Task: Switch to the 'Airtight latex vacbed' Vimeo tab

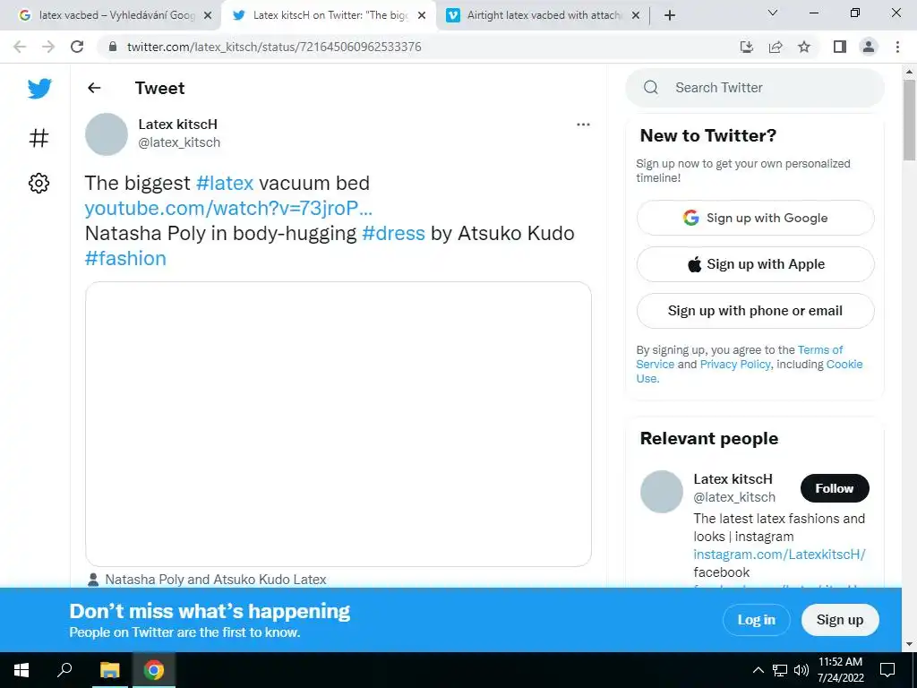Action: (544, 16)
